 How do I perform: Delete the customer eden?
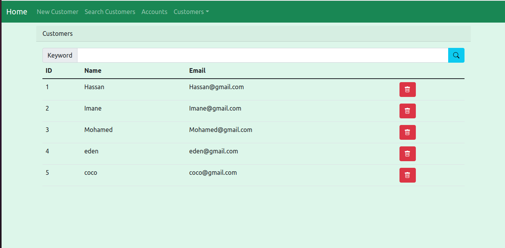407,153
